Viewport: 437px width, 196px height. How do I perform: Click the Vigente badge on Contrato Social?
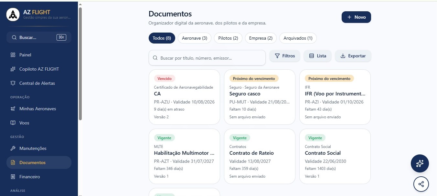coord(315,138)
